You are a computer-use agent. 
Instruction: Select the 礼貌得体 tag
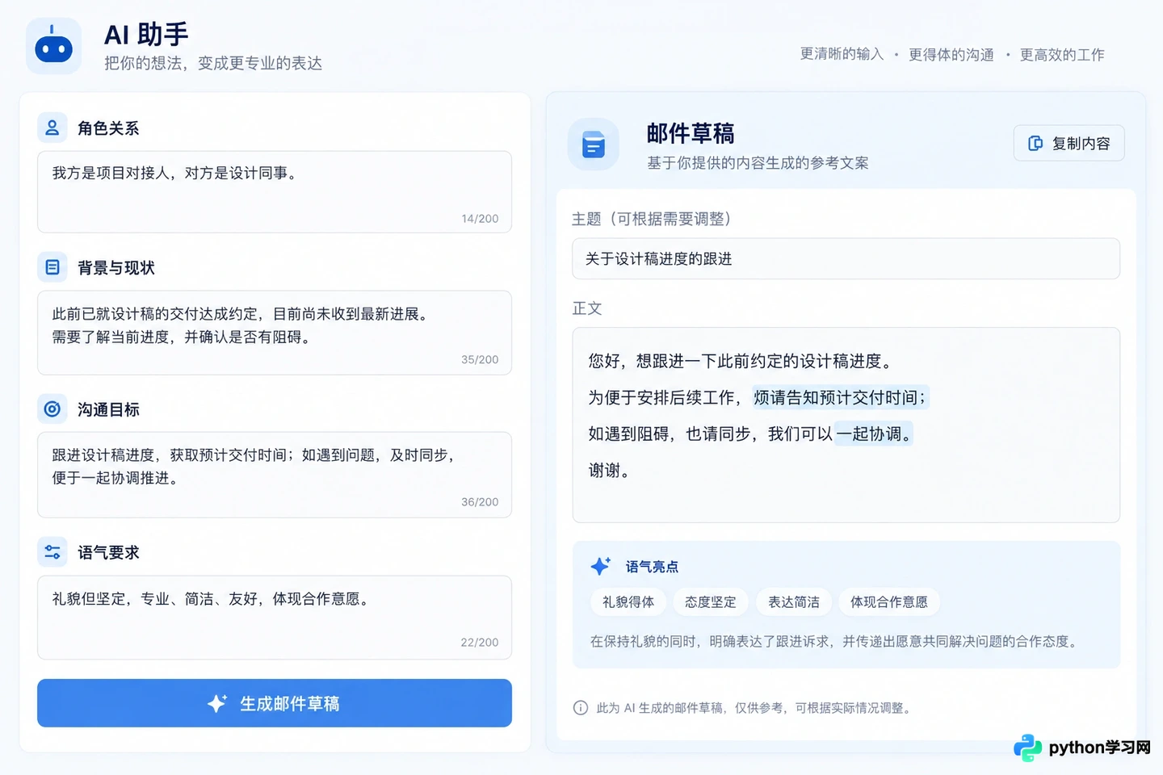[628, 602]
